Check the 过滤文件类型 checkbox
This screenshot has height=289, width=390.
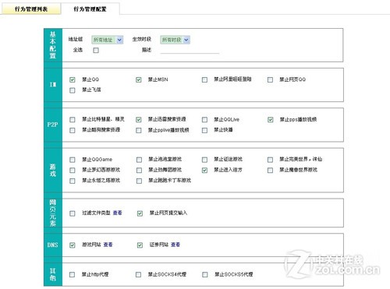point(73,213)
